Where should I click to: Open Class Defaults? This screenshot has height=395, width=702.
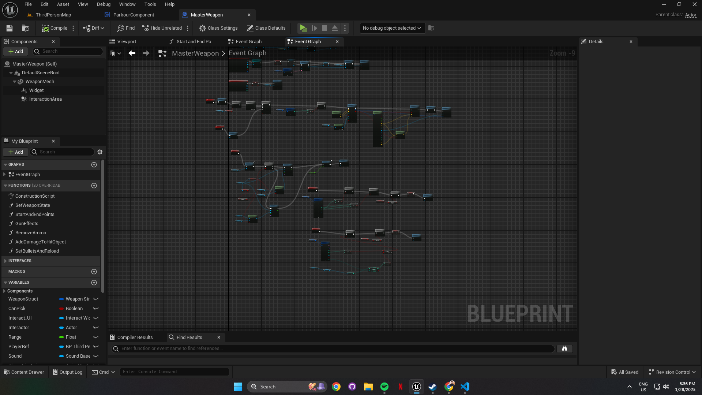pos(266,28)
